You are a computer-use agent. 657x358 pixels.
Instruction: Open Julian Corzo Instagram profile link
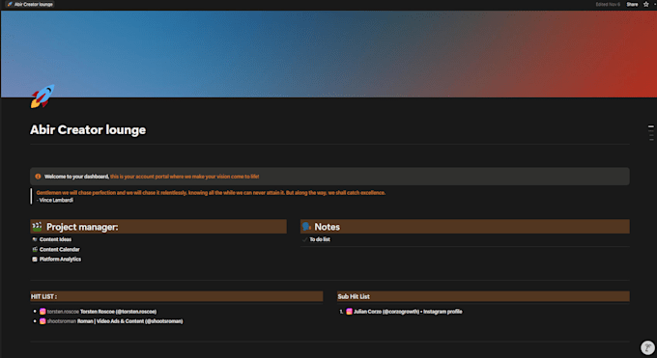(408, 312)
